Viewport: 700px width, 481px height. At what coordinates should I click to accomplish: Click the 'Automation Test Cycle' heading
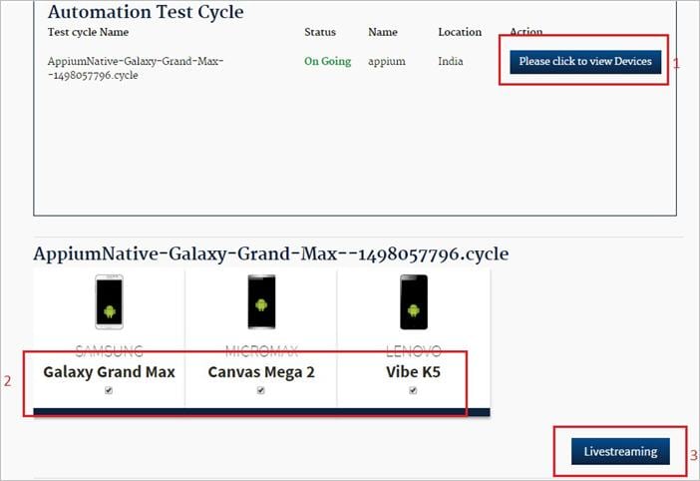(146, 12)
